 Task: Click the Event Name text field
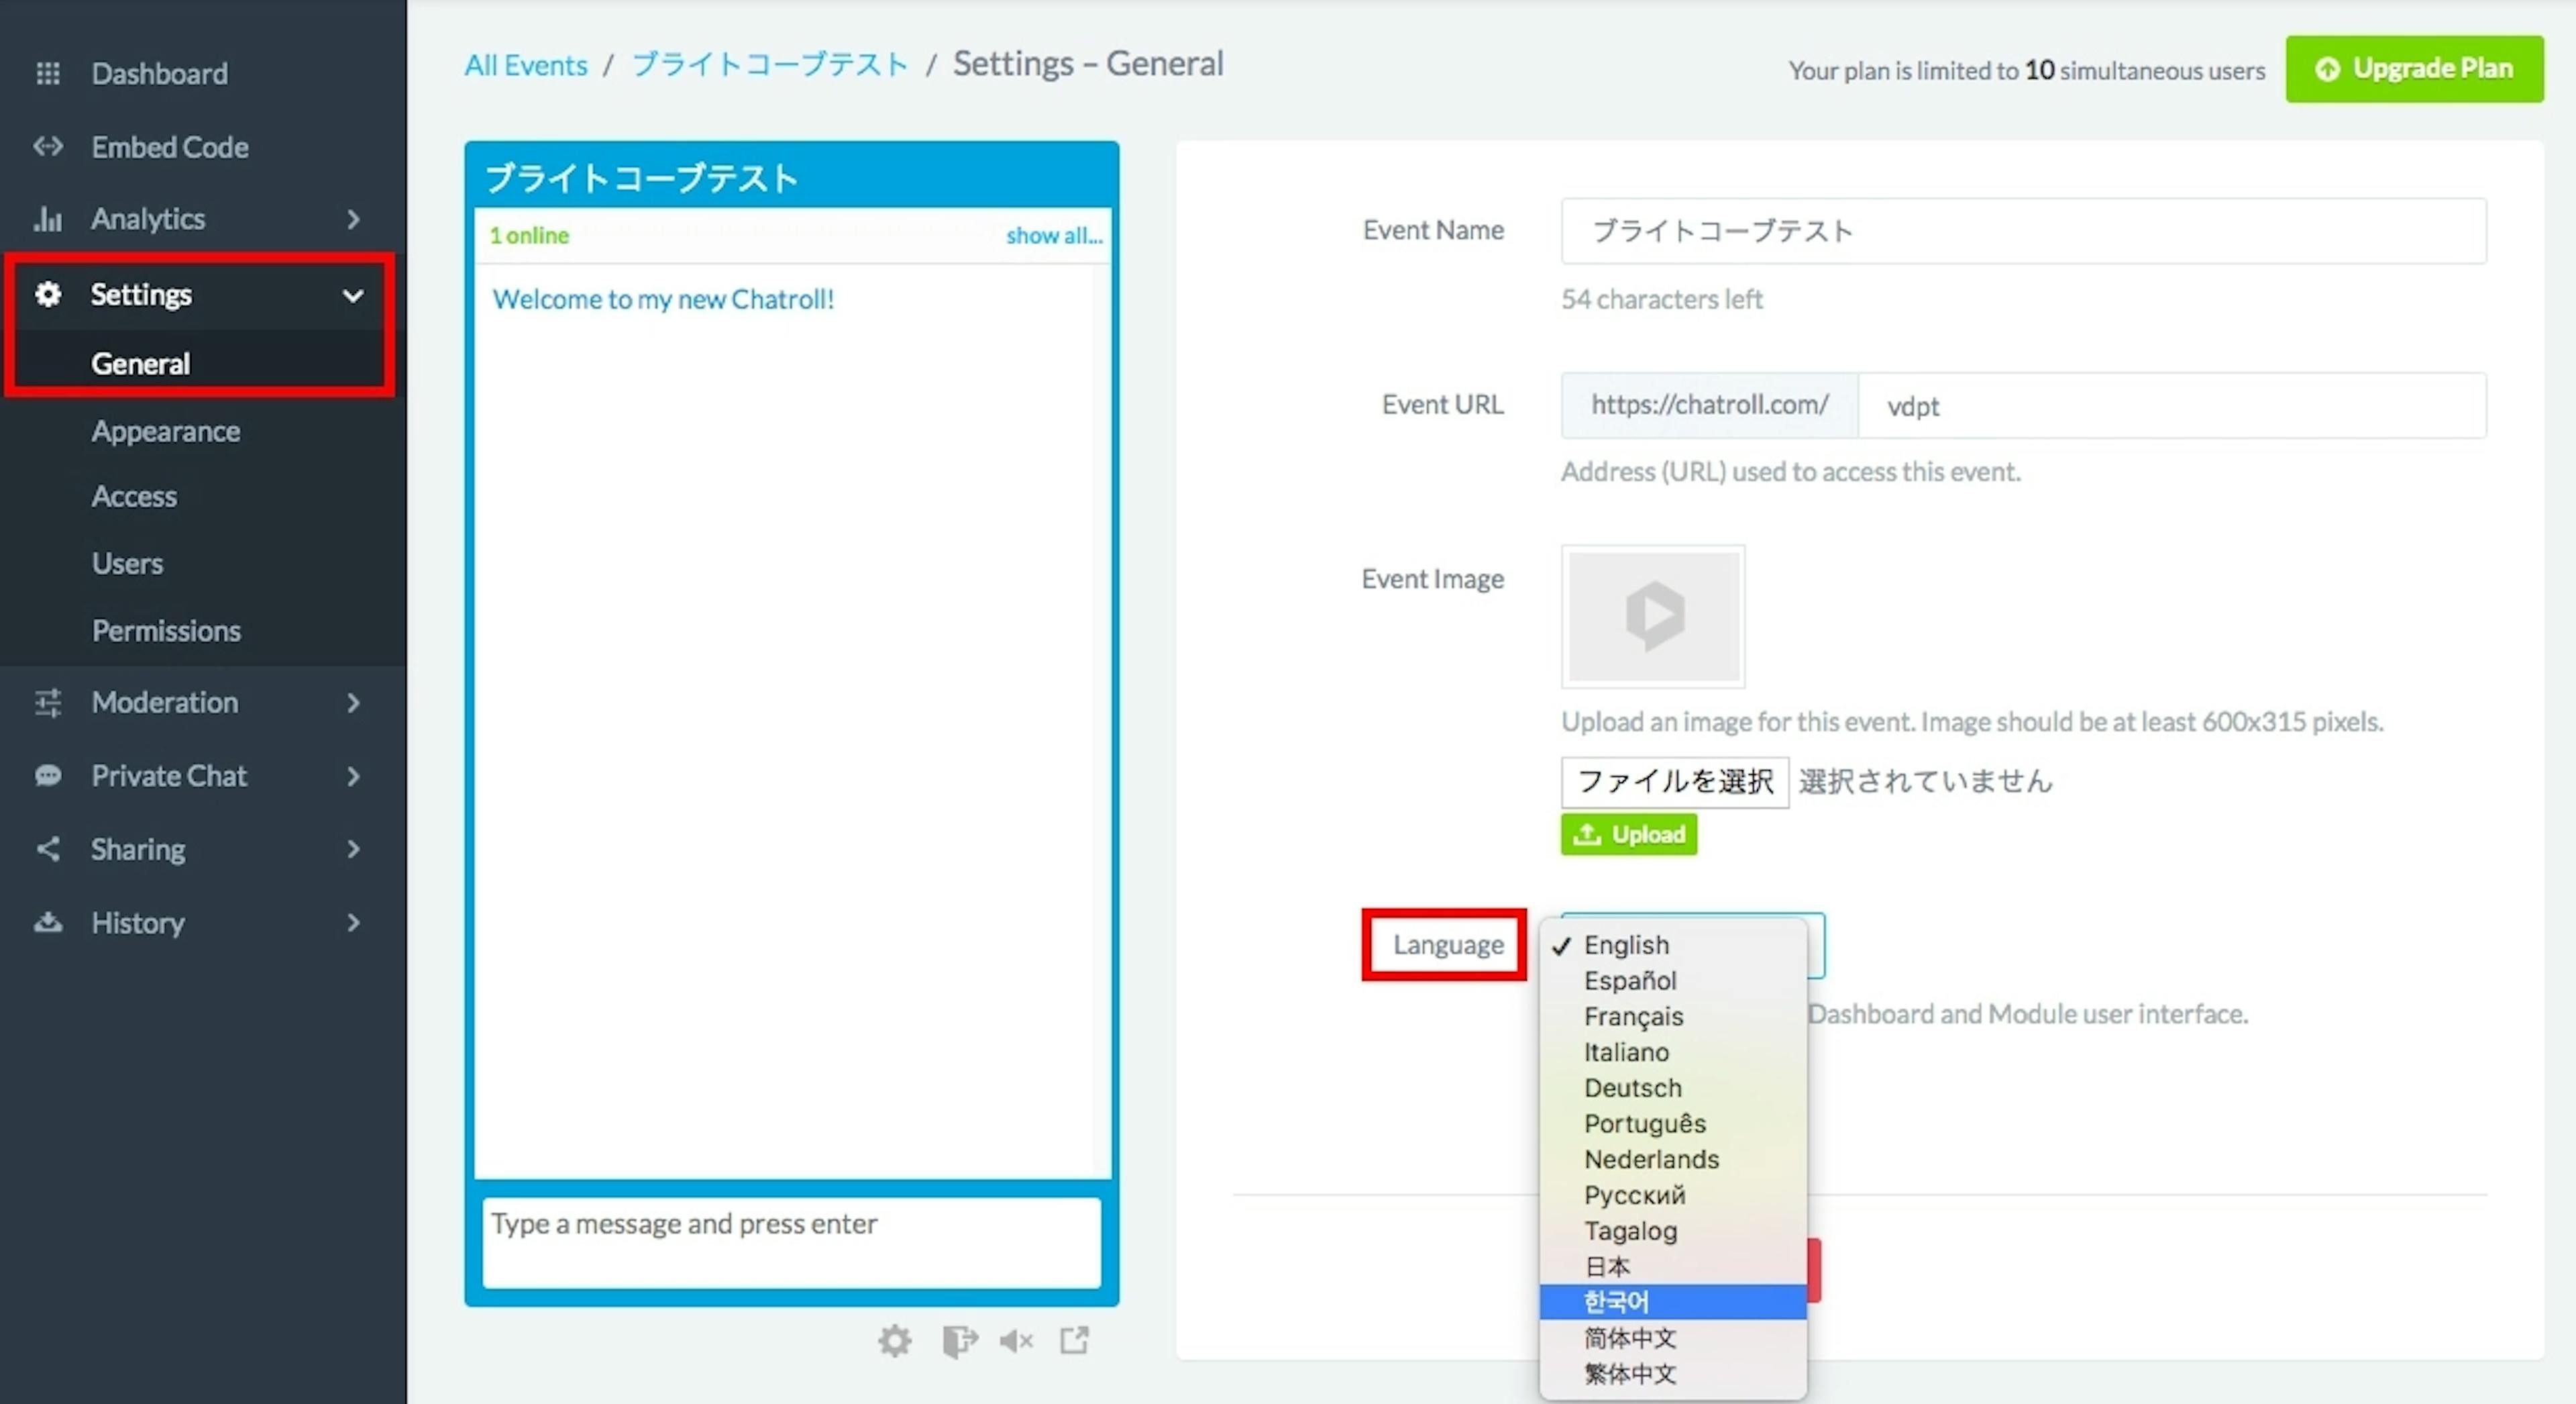(2023, 231)
